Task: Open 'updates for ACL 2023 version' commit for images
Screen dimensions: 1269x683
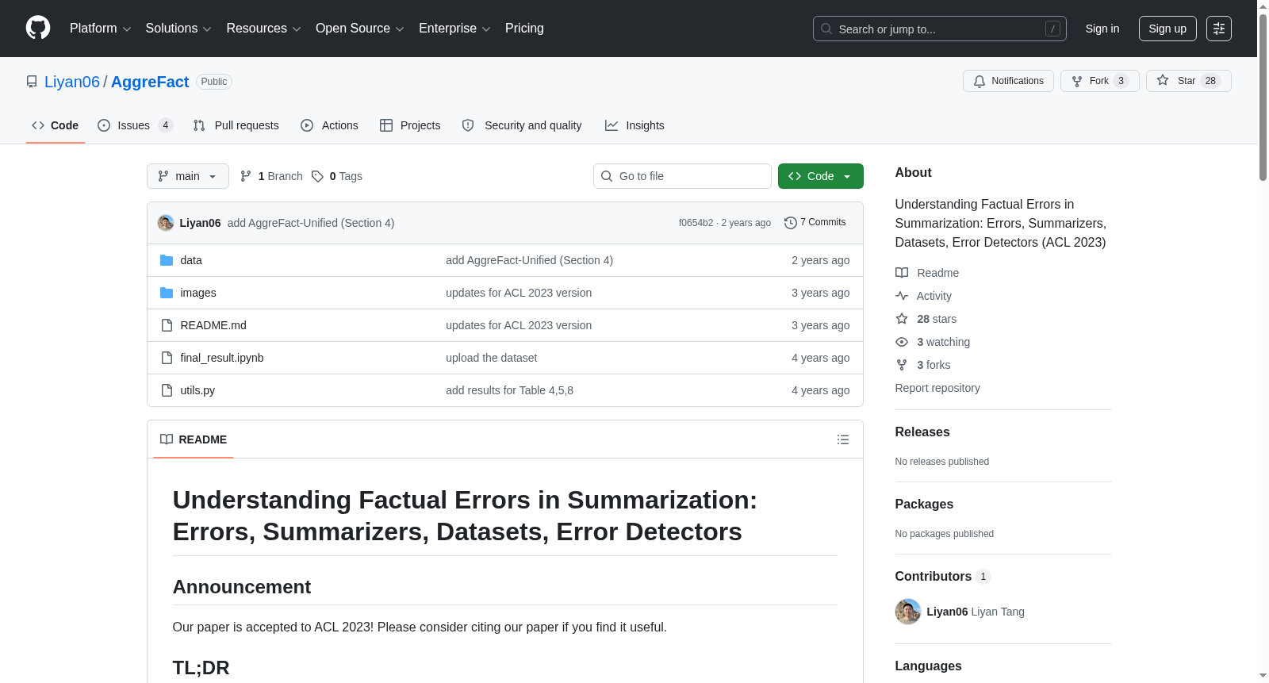Action: point(519,293)
